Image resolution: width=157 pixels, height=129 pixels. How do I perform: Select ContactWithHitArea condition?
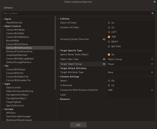pyautogui.click(x=17, y=44)
